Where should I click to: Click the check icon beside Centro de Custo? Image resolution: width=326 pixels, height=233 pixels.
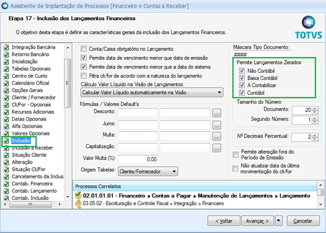coord(6,76)
